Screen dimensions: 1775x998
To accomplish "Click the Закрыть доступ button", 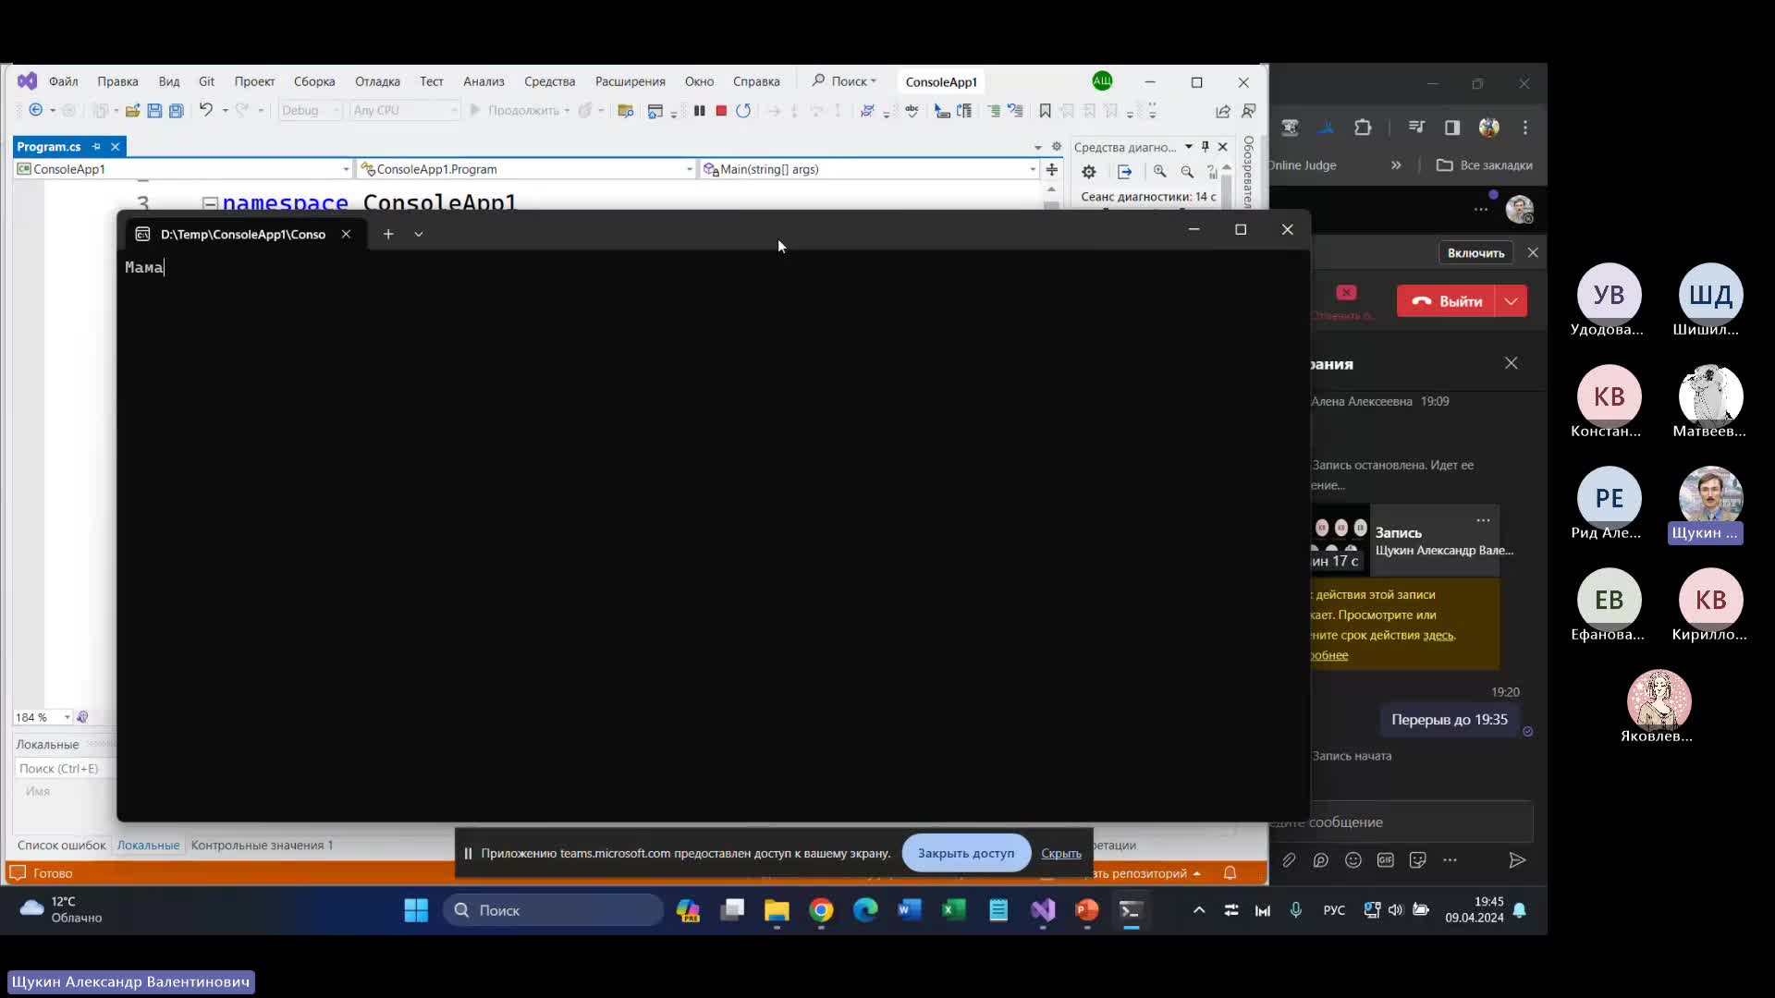I will pos(965,853).
